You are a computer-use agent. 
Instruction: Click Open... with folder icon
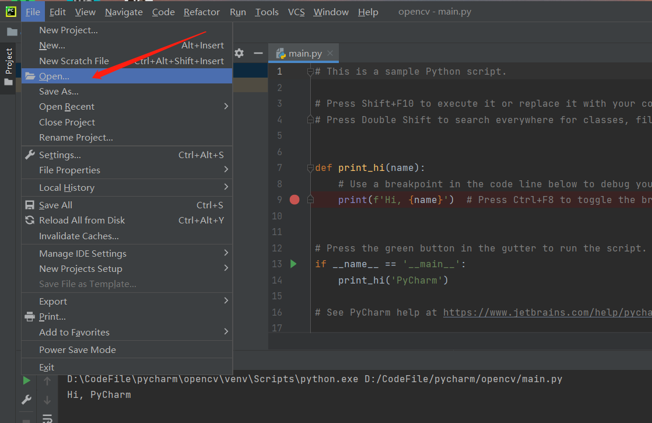[x=127, y=76]
